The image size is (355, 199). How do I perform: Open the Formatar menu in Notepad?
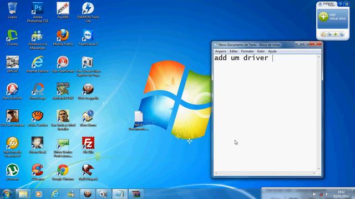click(247, 51)
